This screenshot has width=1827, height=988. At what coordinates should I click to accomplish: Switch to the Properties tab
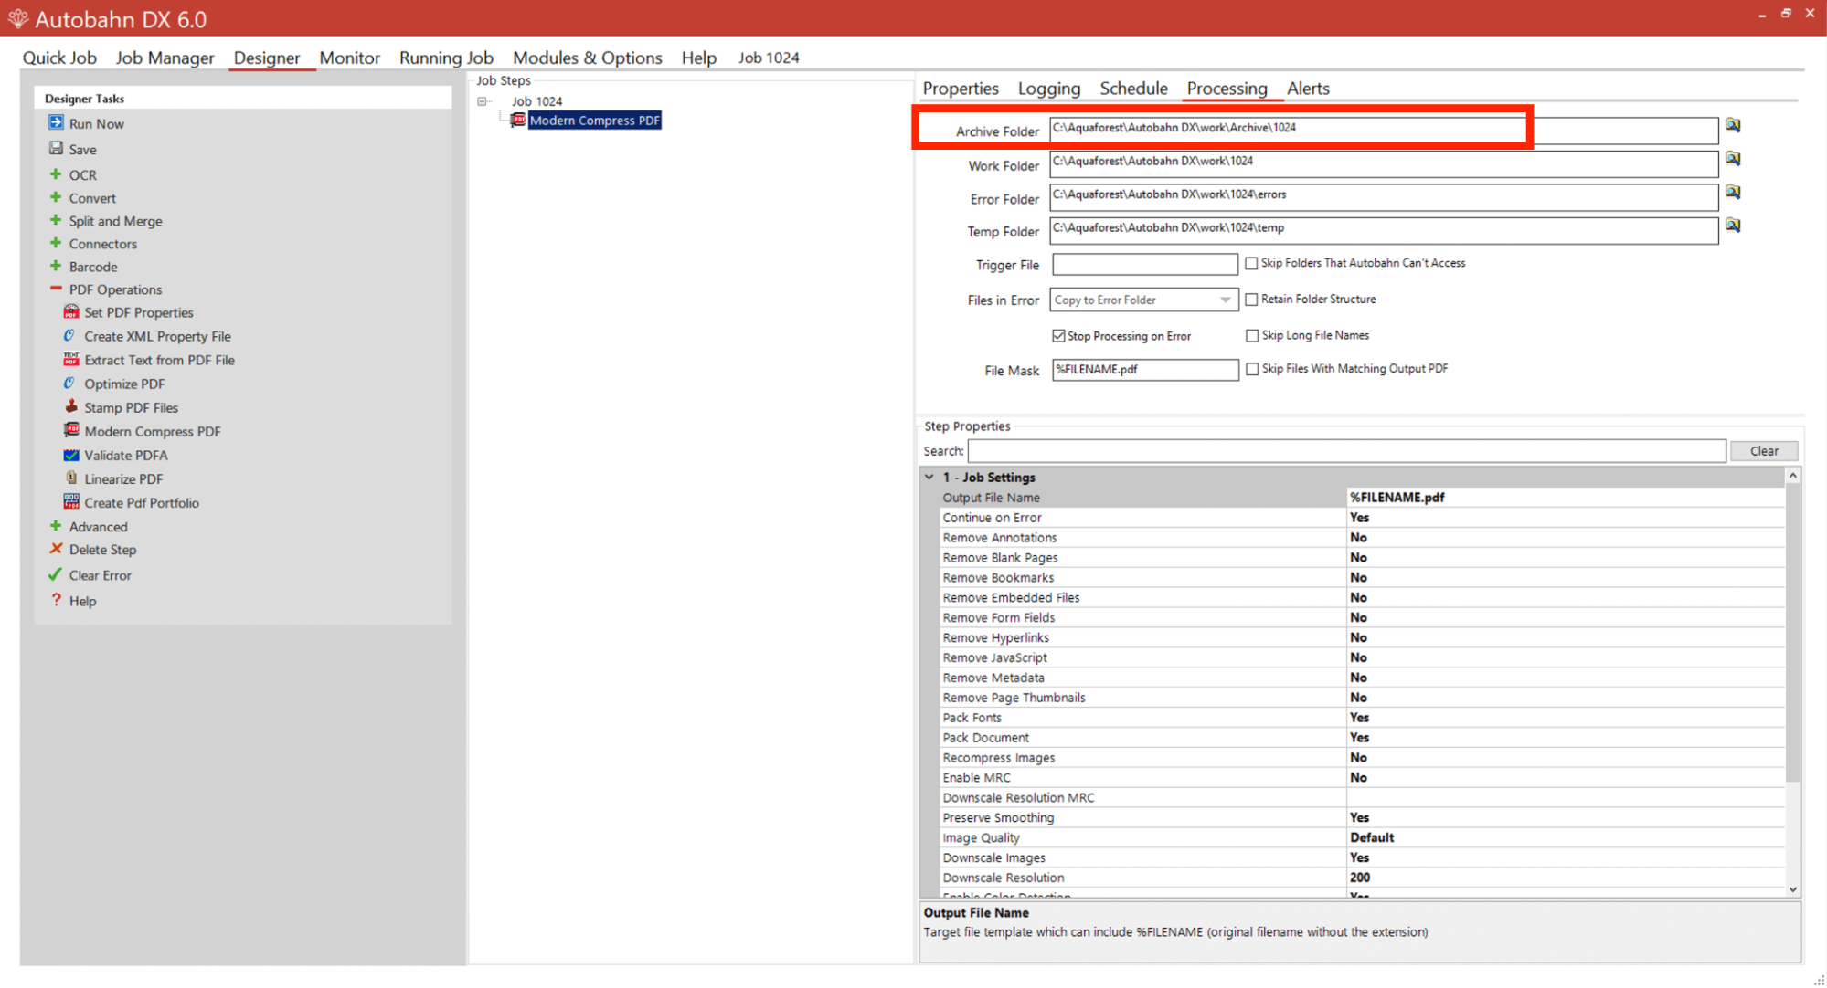pyautogui.click(x=960, y=89)
